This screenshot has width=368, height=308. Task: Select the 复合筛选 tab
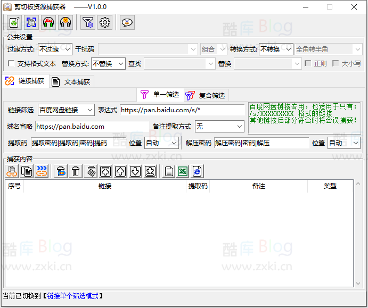pyautogui.click(x=206, y=95)
